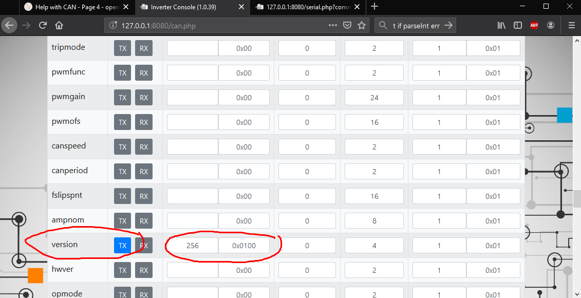This screenshot has width=581, height=298.
Task: Go to the browser Home page
Action: 59,25
